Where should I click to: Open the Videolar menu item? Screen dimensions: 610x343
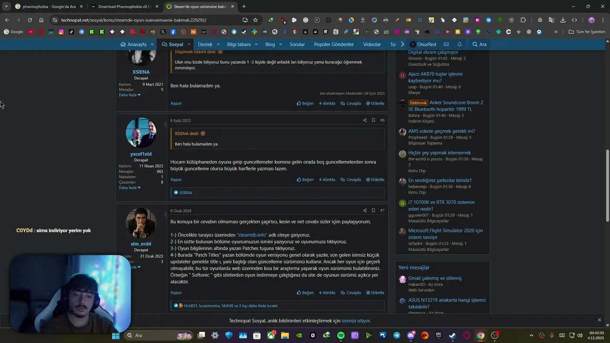coord(372,44)
